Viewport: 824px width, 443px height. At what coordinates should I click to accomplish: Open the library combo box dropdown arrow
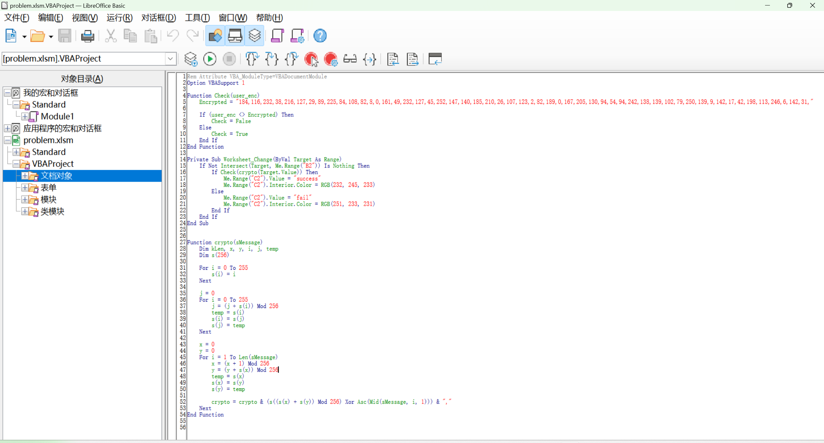coord(170,59)
